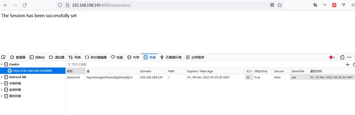Open the QR code generator icon

[x=272, y=5]
